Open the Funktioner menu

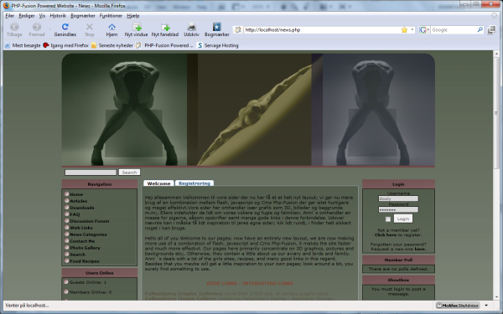[111, 16]
